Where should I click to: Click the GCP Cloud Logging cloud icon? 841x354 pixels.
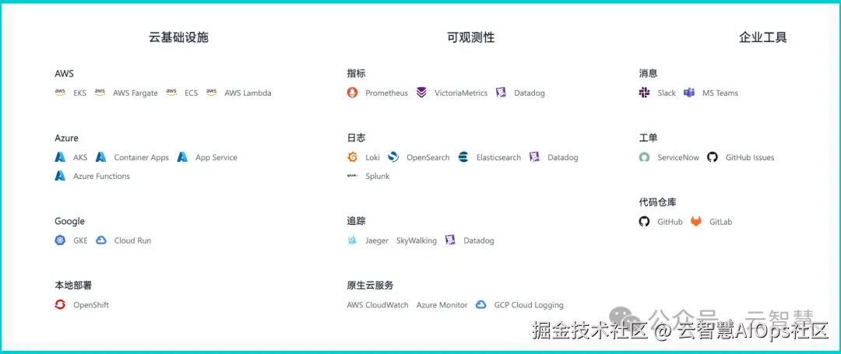point(481,305)
